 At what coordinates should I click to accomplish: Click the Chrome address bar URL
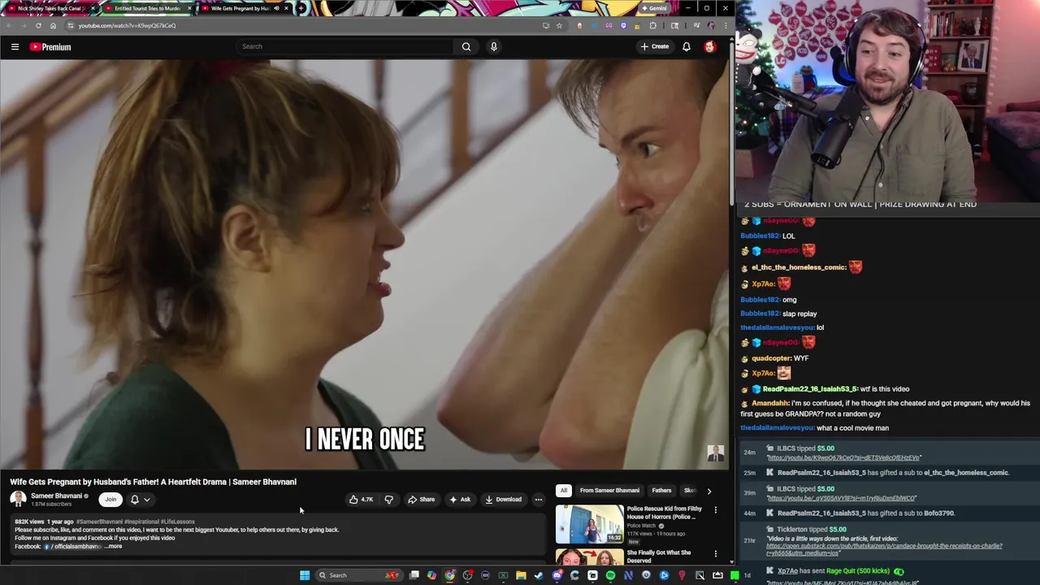(x=127, y=25)
